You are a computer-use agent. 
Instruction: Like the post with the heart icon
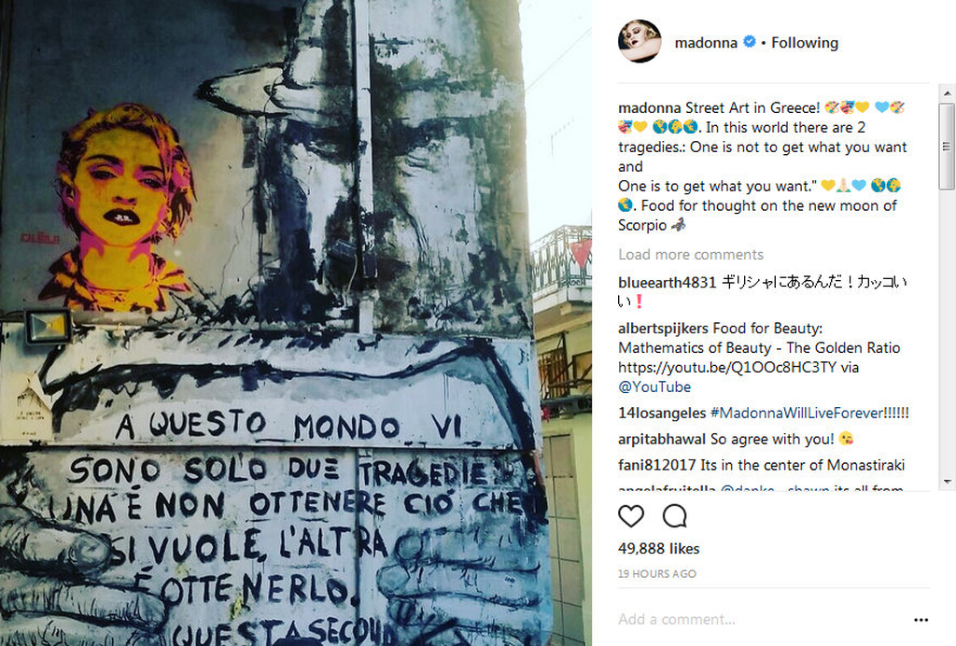coord(630,516)
